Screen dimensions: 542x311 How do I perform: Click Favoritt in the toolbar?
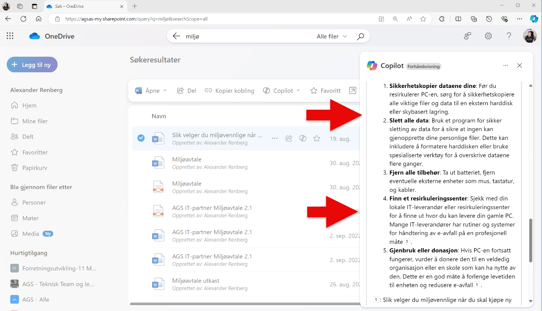[325, 90]
